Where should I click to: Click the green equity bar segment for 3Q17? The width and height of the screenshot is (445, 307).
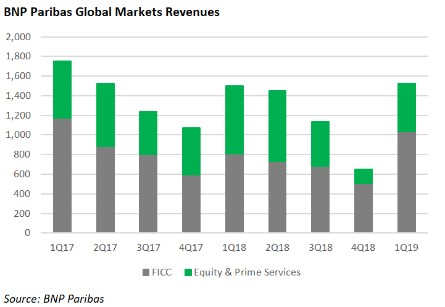[148, 133]
